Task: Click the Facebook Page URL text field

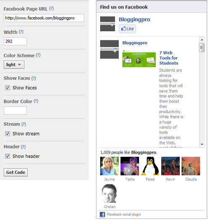Action: [x=44, y=18]
